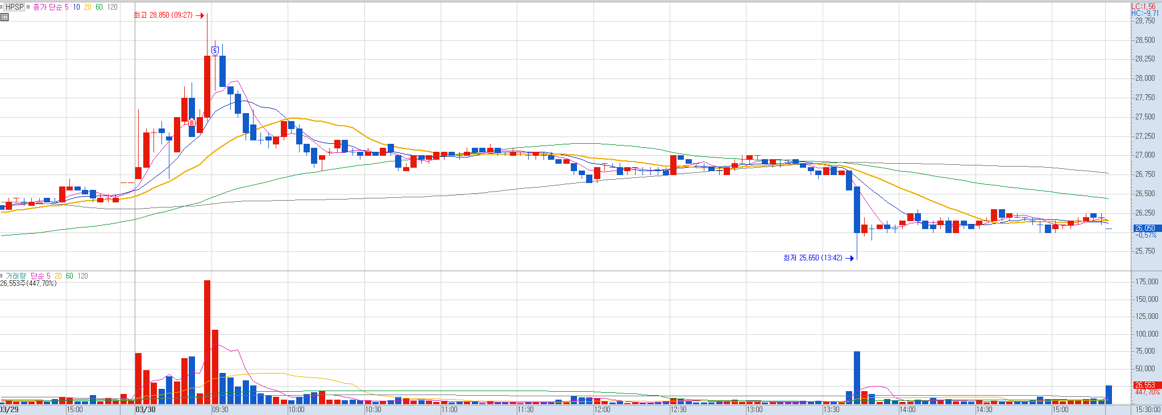Screen dimensions: 1162x415
Task: Click the small square before 거래량 label
Action: [x=2, y=276]
